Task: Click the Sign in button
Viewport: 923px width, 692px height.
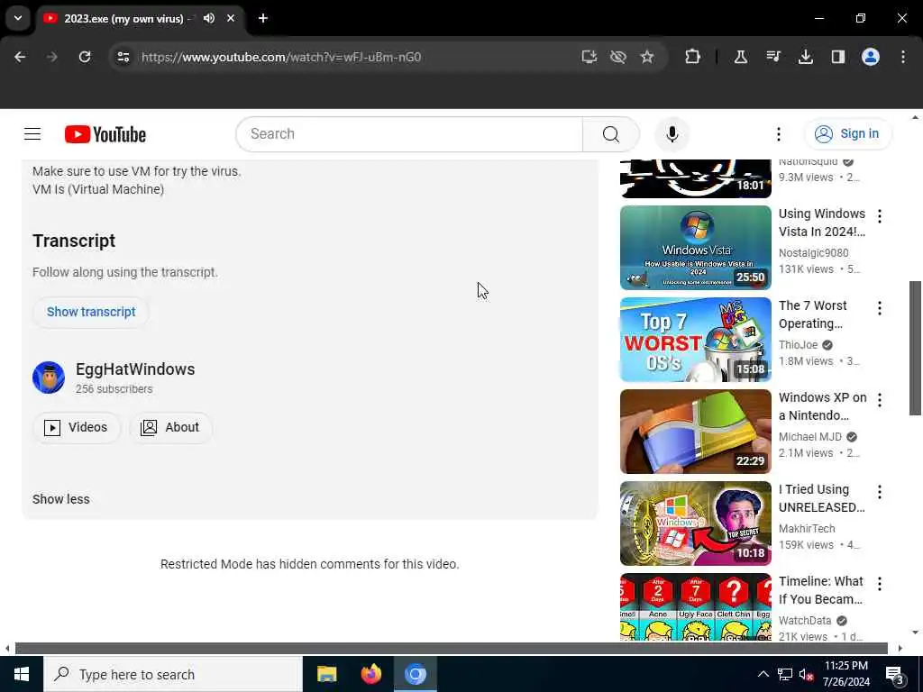Action: (847, 134)
